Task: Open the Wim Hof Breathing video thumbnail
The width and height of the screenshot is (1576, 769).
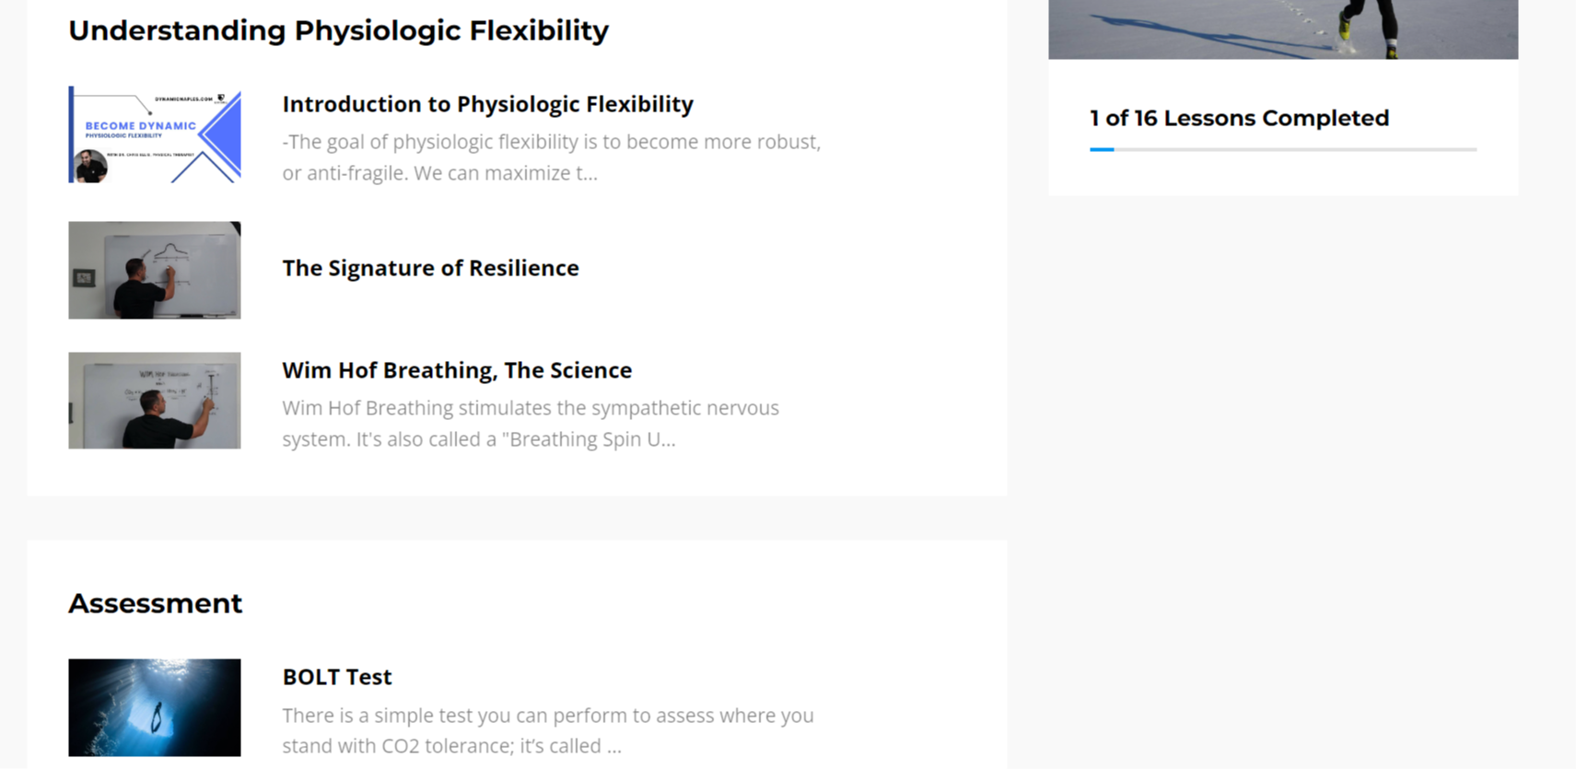Action: [154, 401]
